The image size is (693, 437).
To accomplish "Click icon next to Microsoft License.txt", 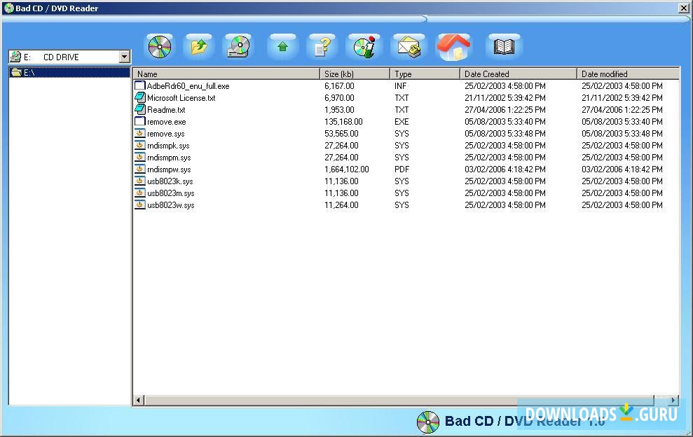I will click(139, 97).
